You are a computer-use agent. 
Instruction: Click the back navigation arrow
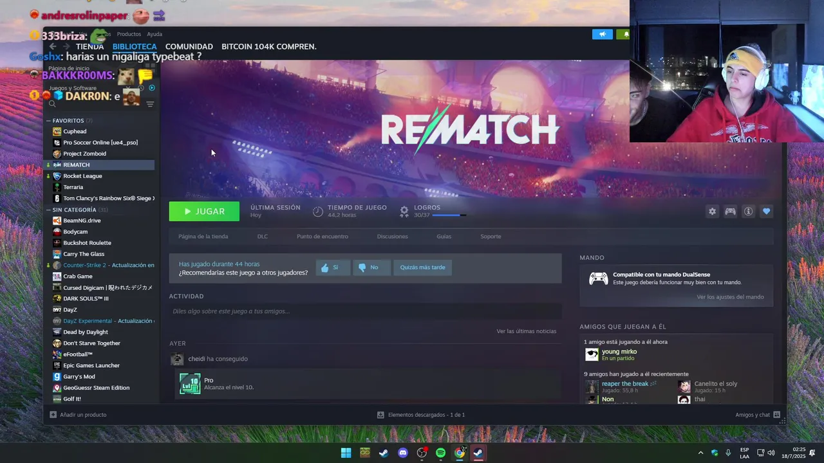(x=53, y=46)
